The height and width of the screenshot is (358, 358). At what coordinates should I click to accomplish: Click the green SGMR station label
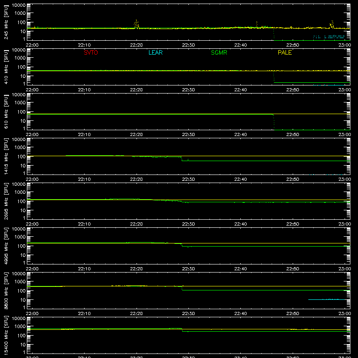tap(219, 52)
